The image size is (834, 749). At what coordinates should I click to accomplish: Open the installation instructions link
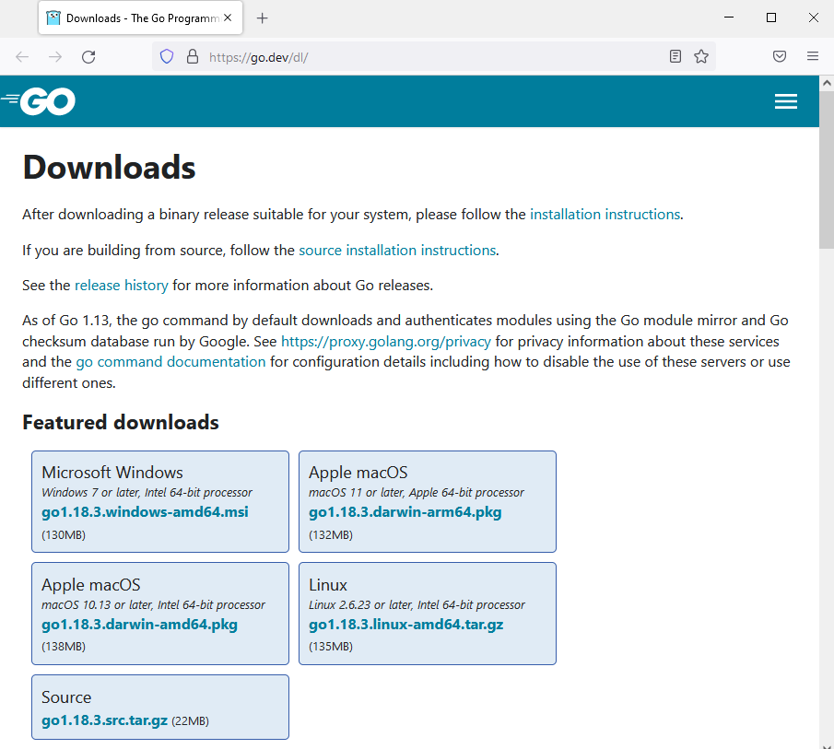[605, 215]
